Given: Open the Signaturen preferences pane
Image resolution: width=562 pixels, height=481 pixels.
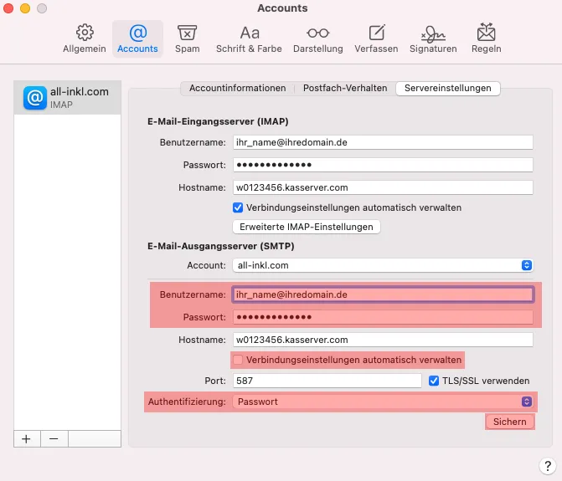Looking at the screenshot, I should coord(433,38).
